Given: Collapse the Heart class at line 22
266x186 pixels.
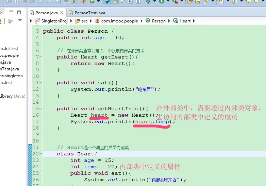Looking at the screenshot, I should pyautogui.click(x=41, y=154).
